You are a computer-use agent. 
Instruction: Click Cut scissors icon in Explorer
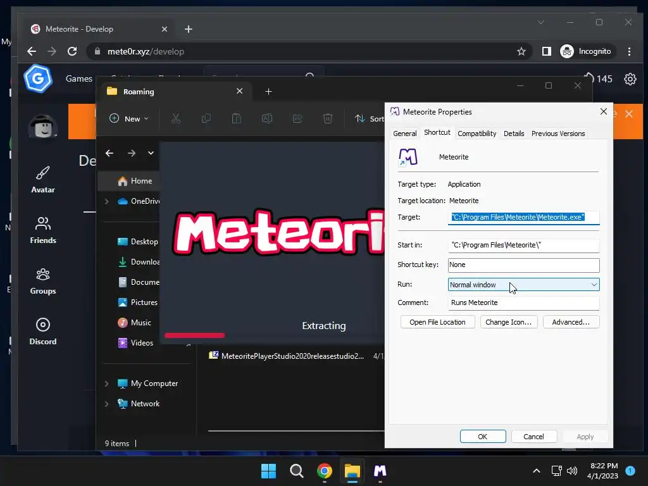(176, 118)
